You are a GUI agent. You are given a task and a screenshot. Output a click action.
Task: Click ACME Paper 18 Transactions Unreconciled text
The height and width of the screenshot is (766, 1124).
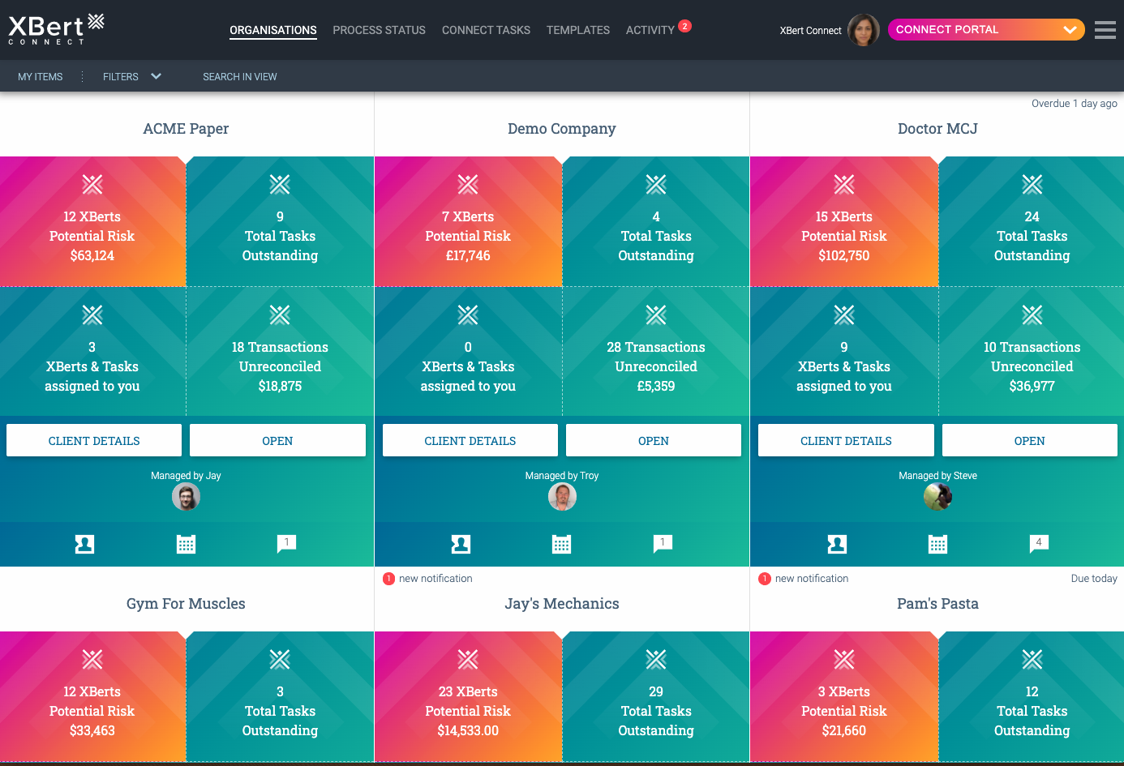[x=280, y=366]
